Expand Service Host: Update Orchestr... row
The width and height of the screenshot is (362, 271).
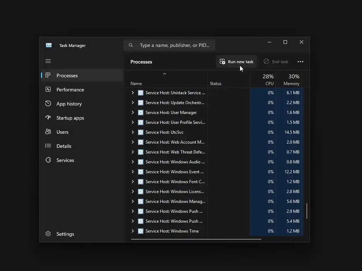tap(133, 103)
